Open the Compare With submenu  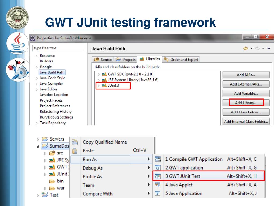(111, 194)
